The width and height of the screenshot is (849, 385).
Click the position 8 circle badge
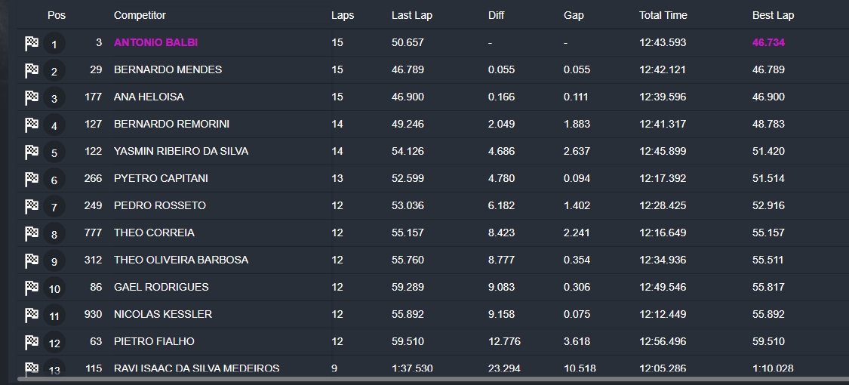tap(54, 235)
